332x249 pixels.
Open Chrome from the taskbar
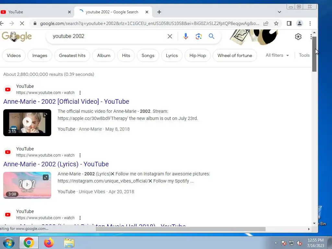(x=29, y=243)
